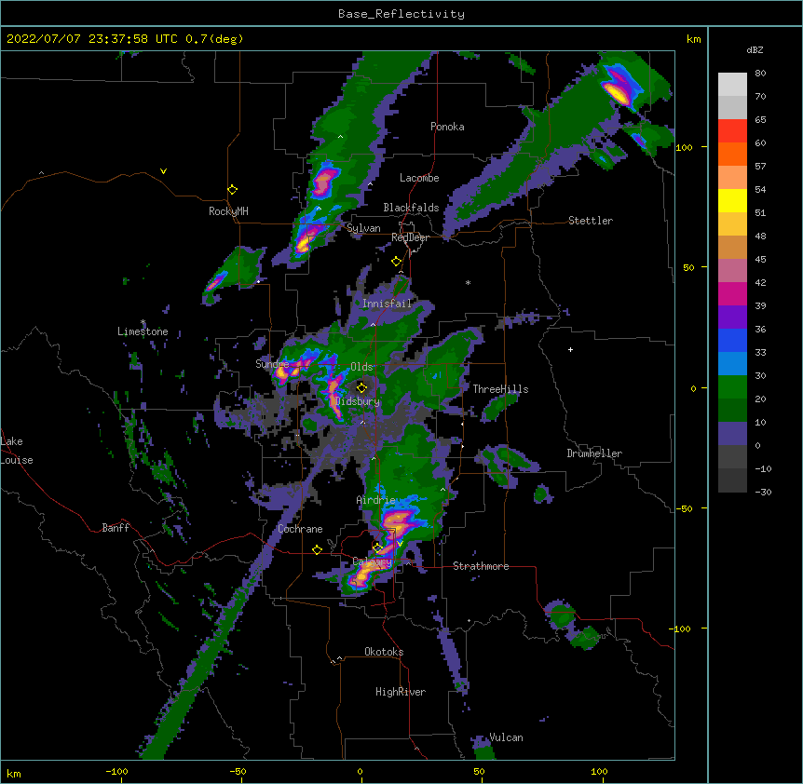The width and height of the screenshot is (803, 784).
Task: Click the storm cell core northeast of Airdrie
Action: pos(397,523)
